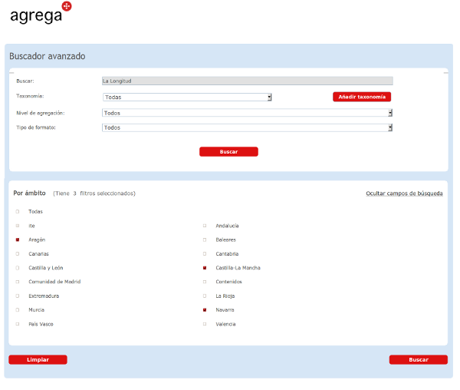Click the Taxonomía label

click(30, 96)
